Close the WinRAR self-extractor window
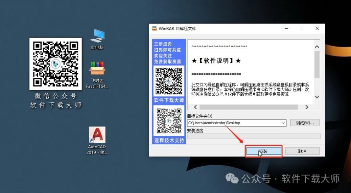 click(317, 28)
